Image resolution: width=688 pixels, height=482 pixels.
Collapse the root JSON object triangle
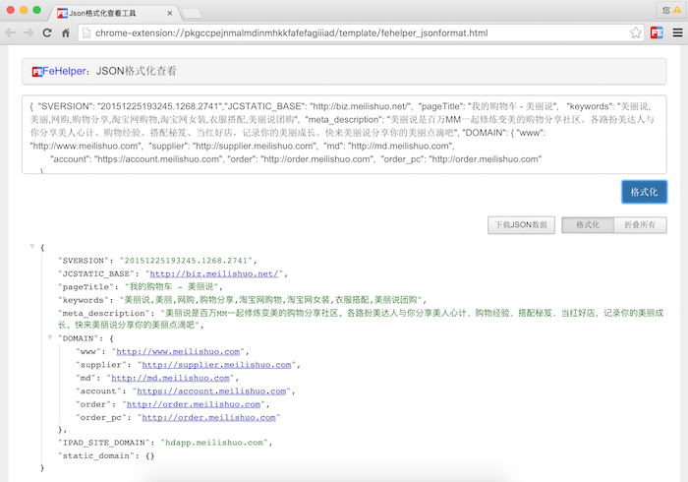32,247
